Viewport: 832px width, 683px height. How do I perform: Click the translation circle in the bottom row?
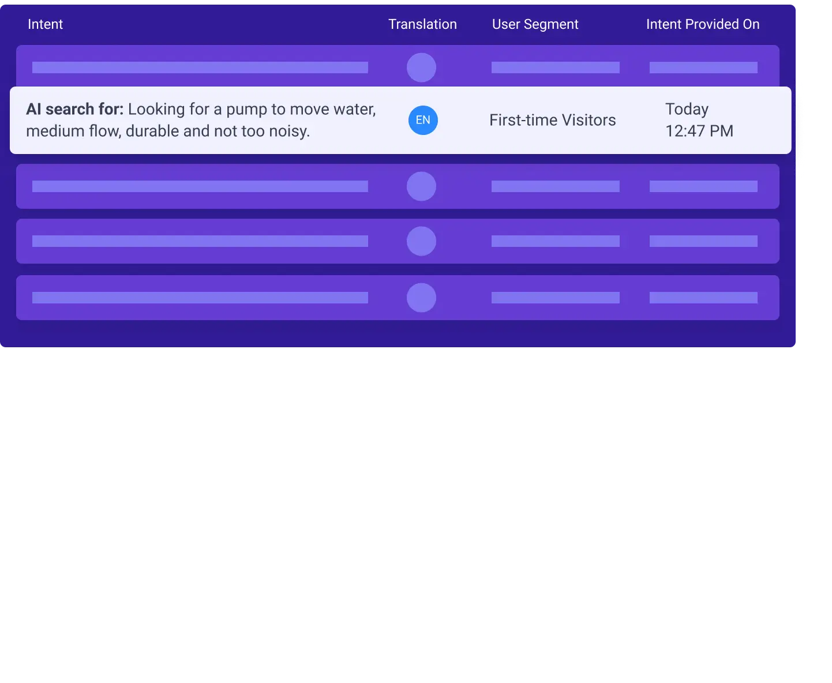tap(421, 298)
